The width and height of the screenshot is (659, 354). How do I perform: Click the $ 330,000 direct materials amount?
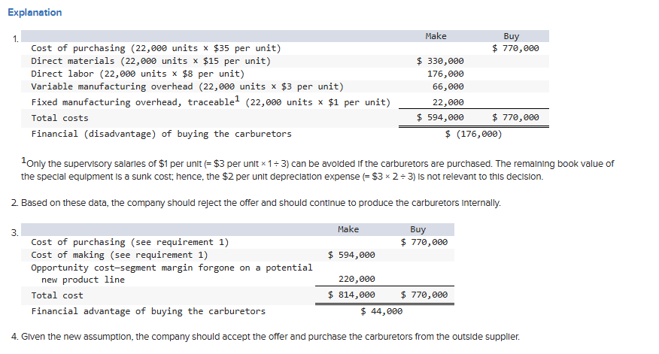pyautogui.click(x=441, y=61)
